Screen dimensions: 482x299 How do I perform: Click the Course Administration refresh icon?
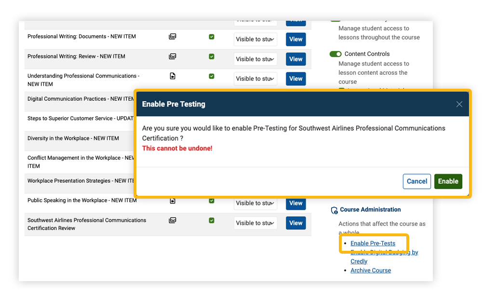coord(334,209)
